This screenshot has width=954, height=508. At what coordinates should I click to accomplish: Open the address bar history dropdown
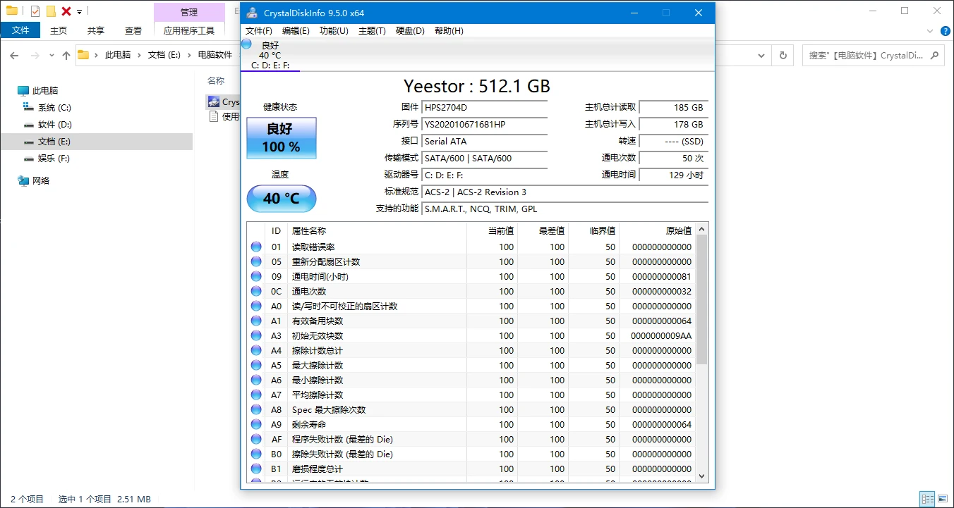pyautogui.click(x=763, y=55)
